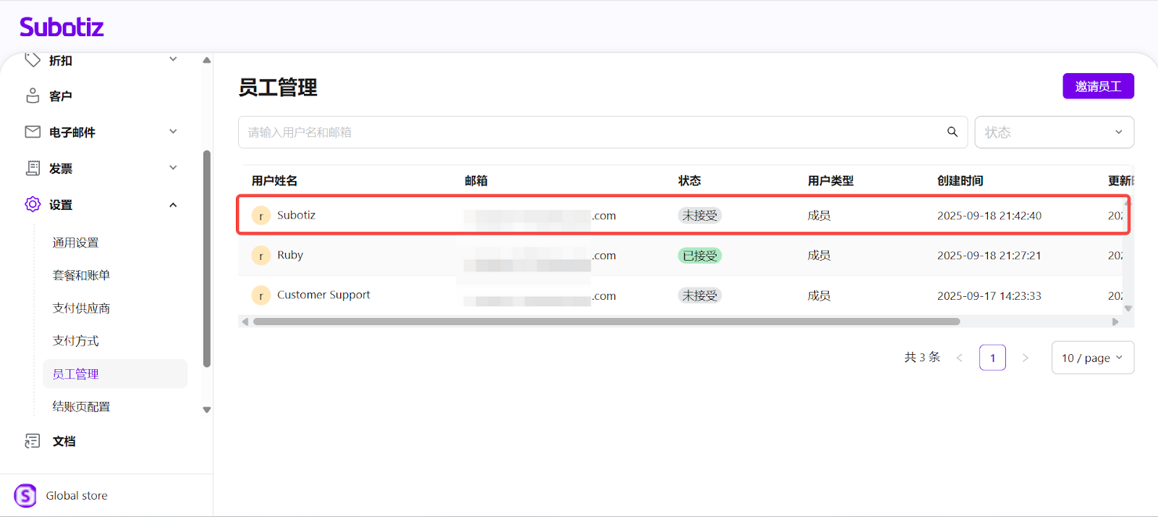Click the invoice (发票) receipt icon
Viewport: 1158px width, 517px height.
pyautogui.click(x=33, y=168)
